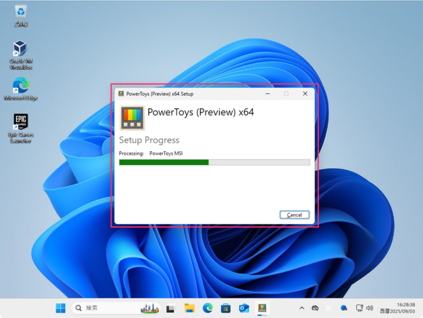The image size is (423, 318).
Task: Click the setup progress bar
Action: [x=214, y=162]
